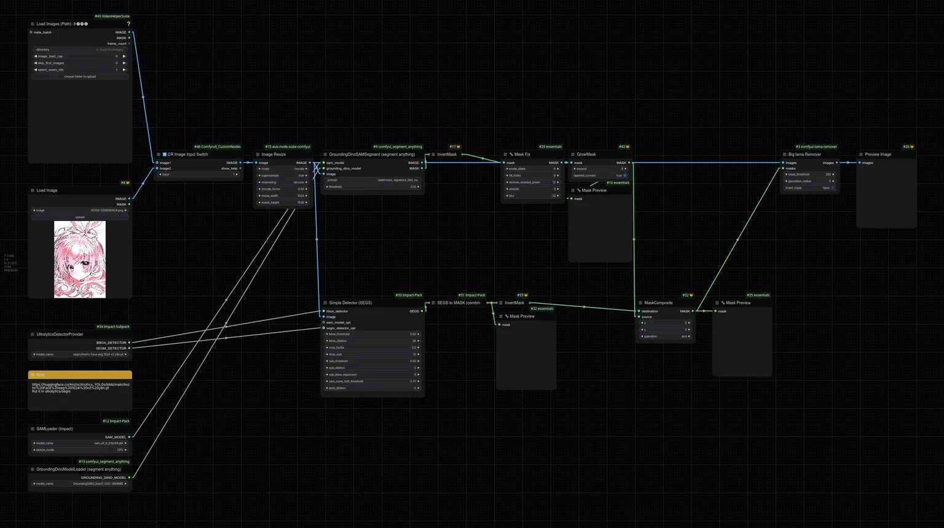The height and width of the screenshot is (528, 944).
Task: Toggle the supersample value in Image Resize
Action: (x=282, y=176)
